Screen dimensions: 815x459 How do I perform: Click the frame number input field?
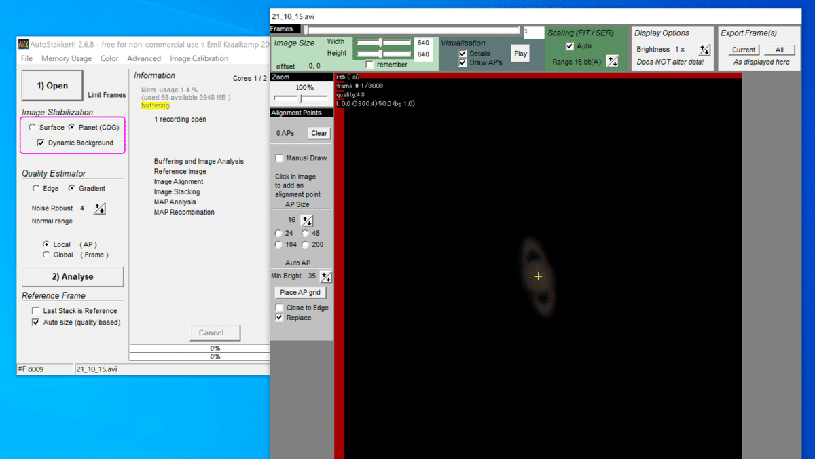pos(533,31)
